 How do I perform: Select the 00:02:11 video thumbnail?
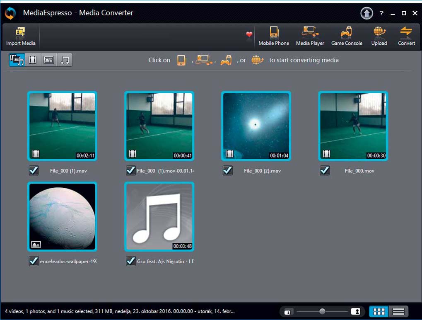[62, 126]
